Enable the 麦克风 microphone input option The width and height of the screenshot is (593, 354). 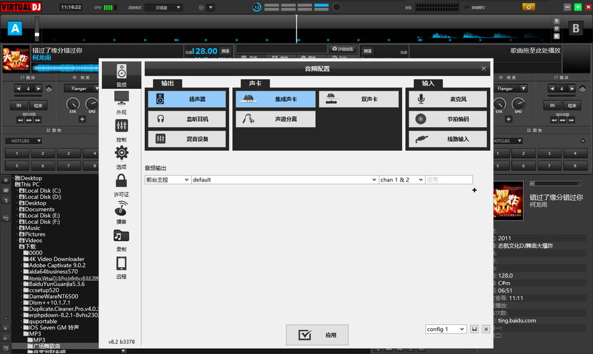coord(447,99)
